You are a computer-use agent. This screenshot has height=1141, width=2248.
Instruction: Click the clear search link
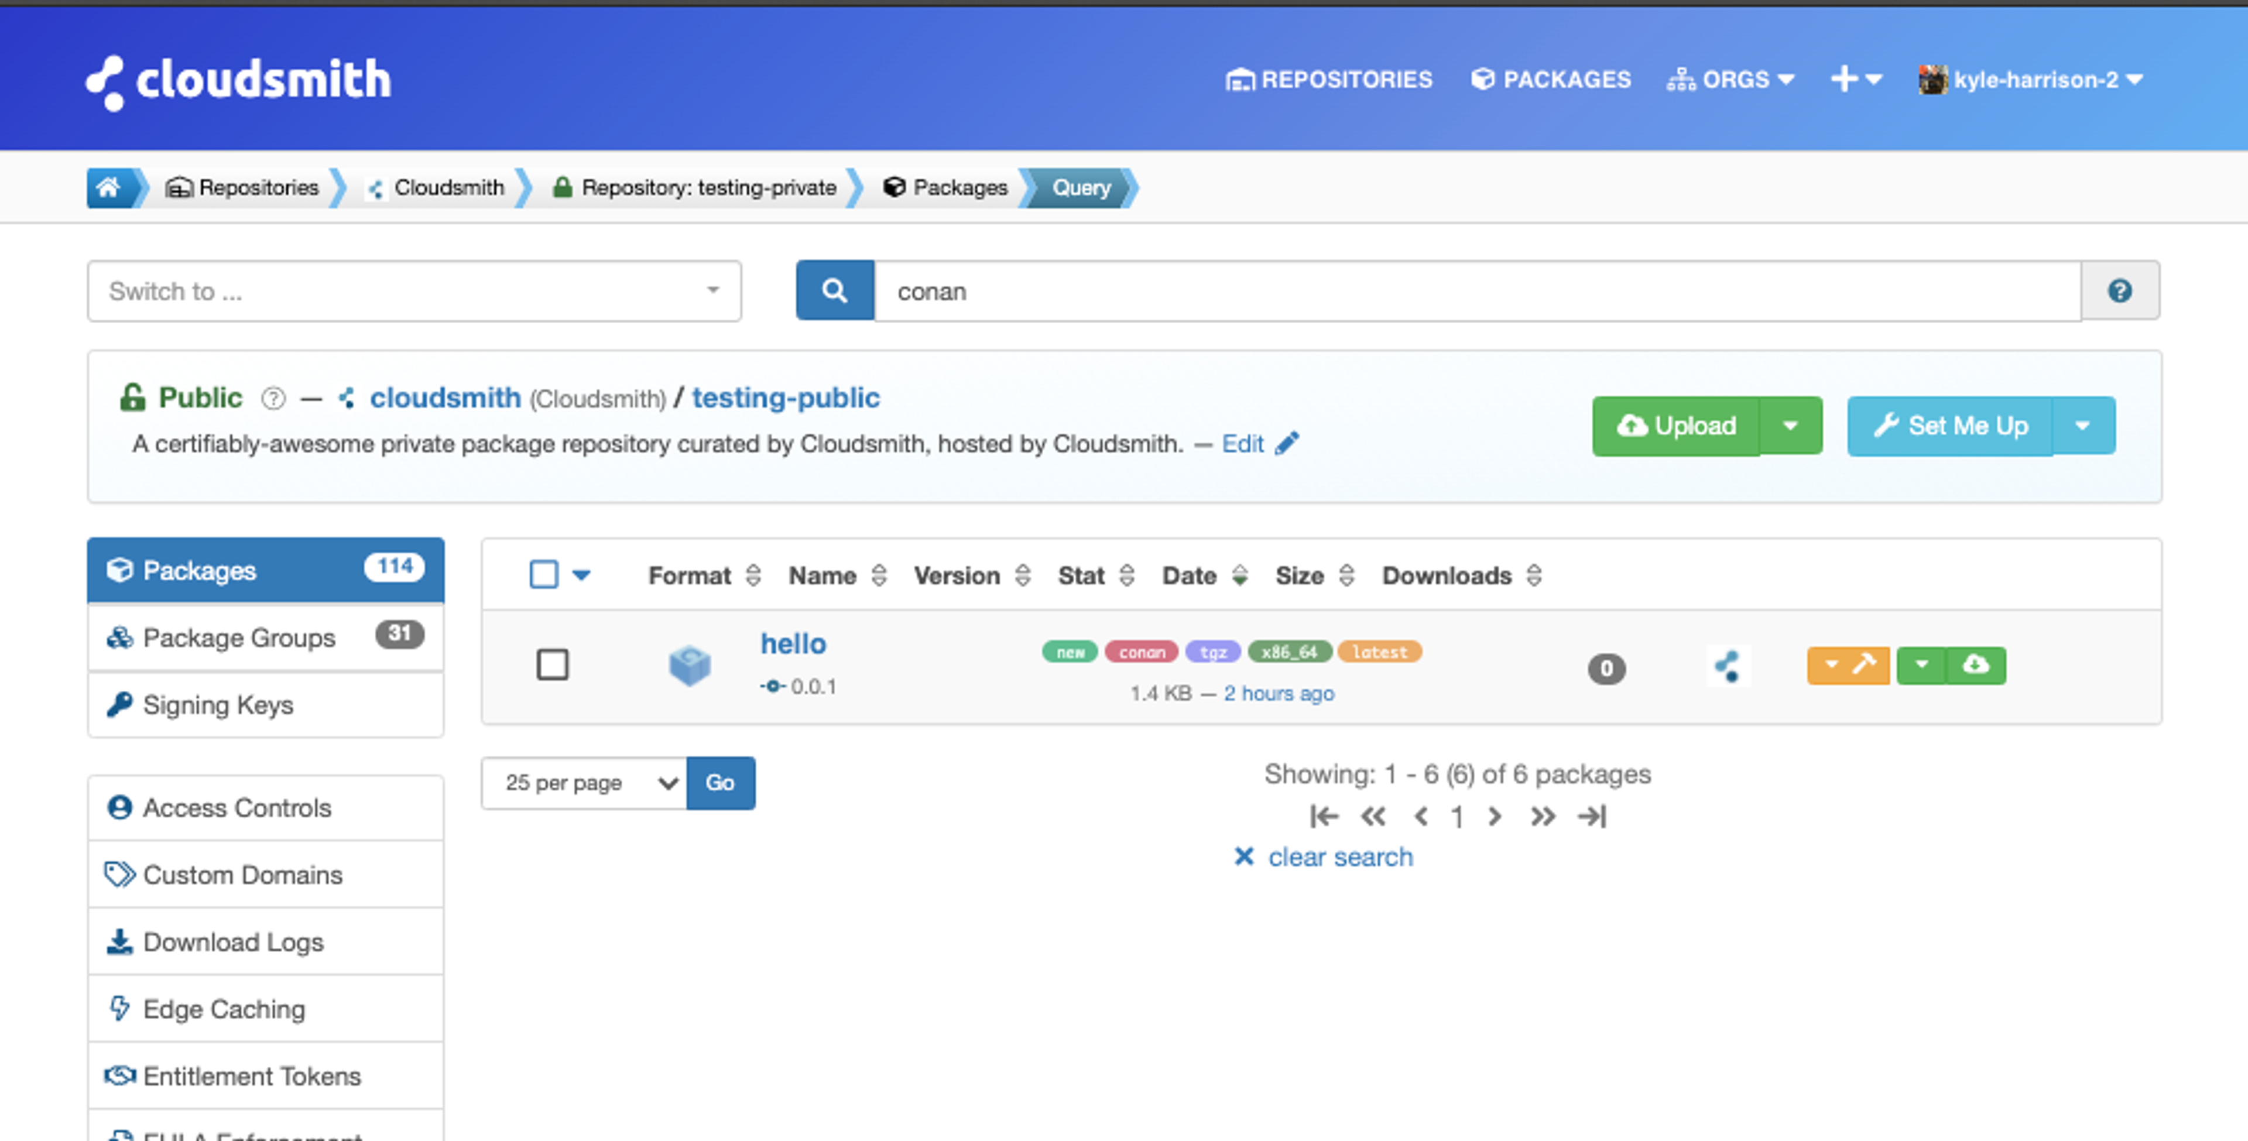click(x=1339, y=857)
